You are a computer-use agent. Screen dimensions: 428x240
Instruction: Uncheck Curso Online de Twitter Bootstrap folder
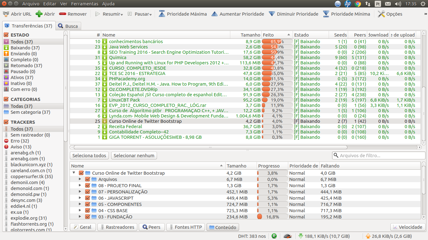pos(81,173)
